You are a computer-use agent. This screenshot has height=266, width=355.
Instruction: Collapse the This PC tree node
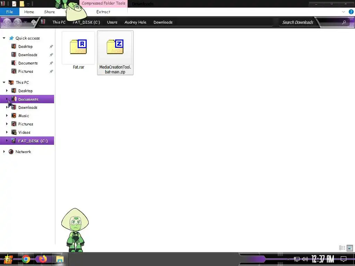4,82
